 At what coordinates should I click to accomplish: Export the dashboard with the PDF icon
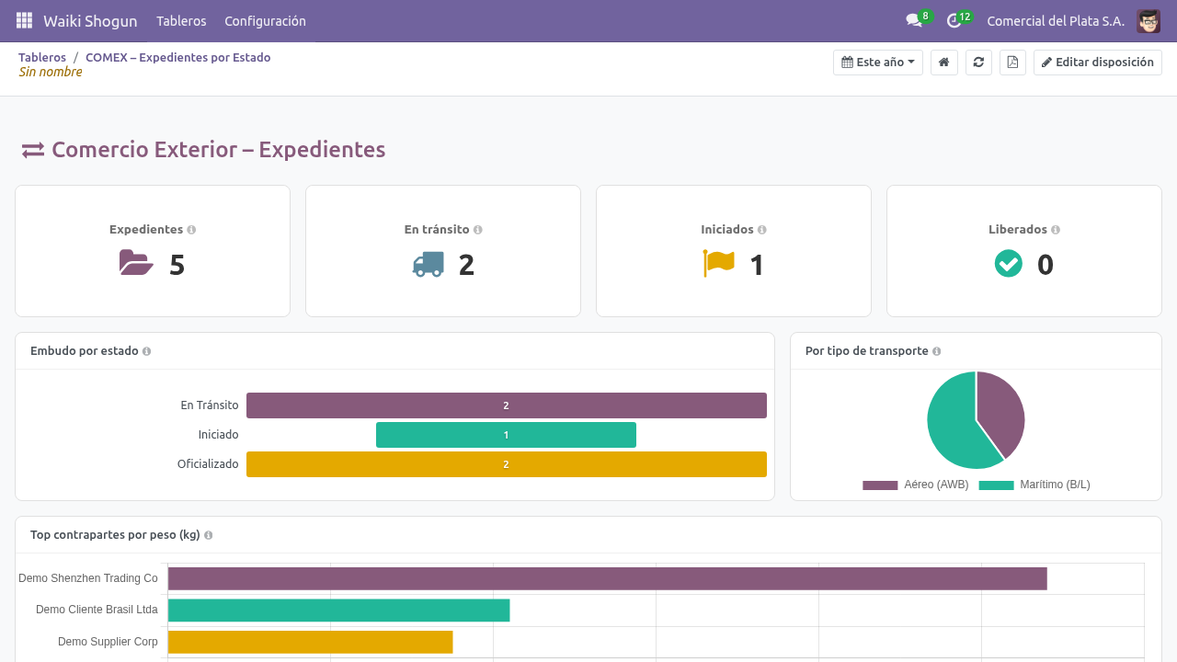point(1012,63)
